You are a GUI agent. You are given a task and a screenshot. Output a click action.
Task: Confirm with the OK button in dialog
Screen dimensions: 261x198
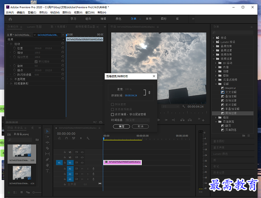click(x=121, y=126)
